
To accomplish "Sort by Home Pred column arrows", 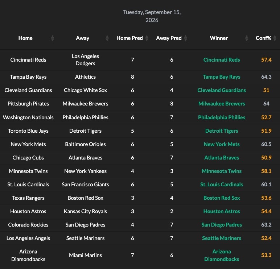I will 147,38.
